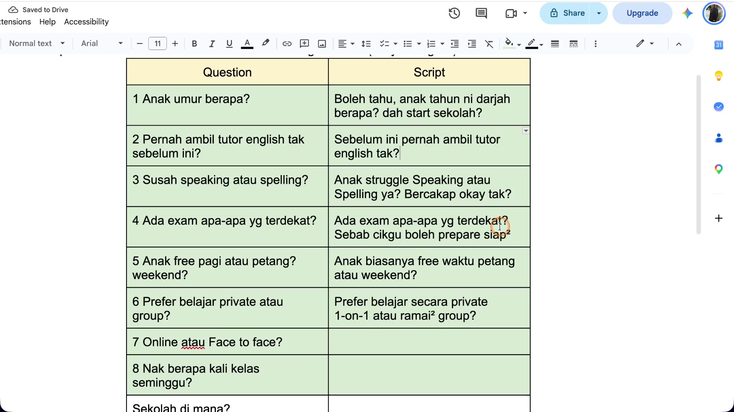Expand the Share options arrow

coord(599,13)
